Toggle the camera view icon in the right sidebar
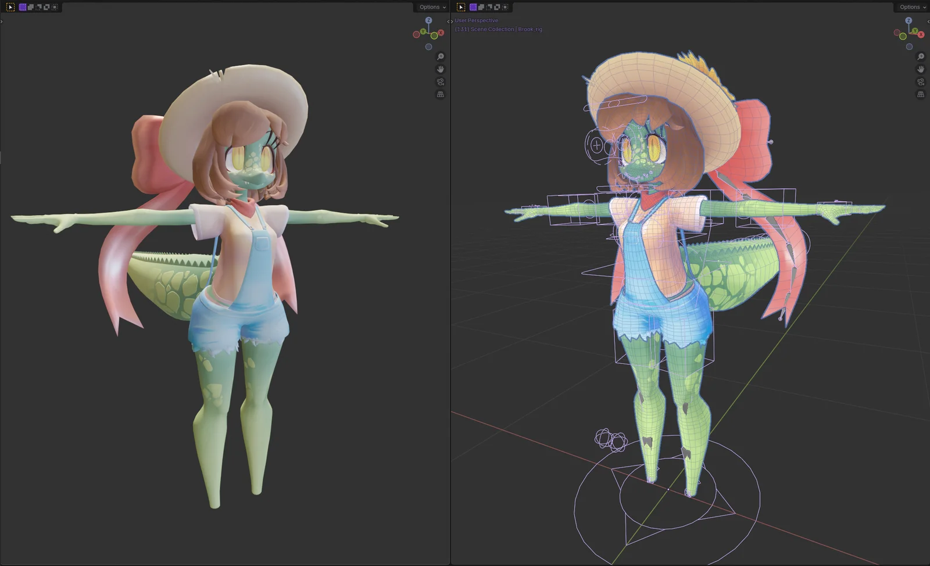 point(920,82)
